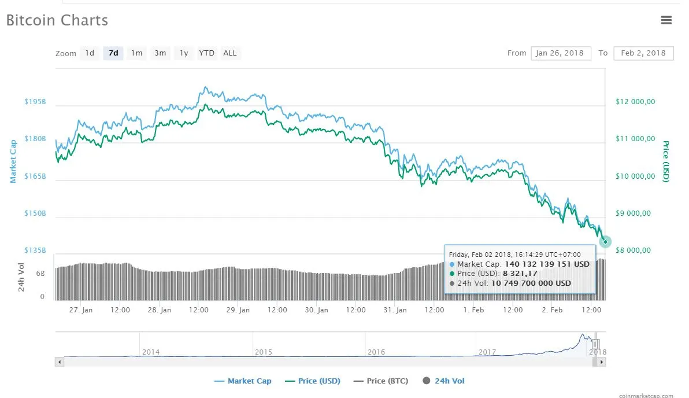The height and width of the screenshot is (398, 689).
Task: Click the $10 000,00 price axis label
Action: (635, 176)
